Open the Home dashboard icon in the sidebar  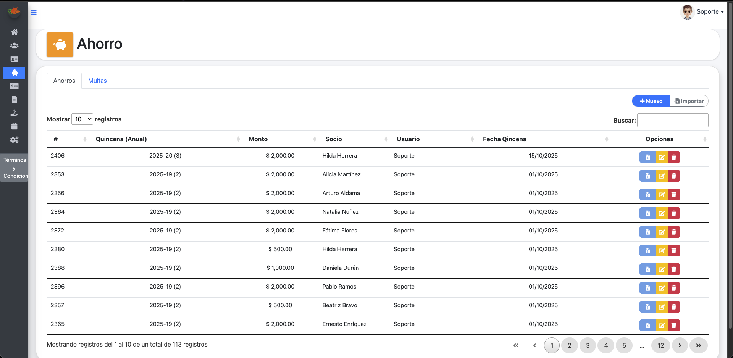tap(14, 32)
